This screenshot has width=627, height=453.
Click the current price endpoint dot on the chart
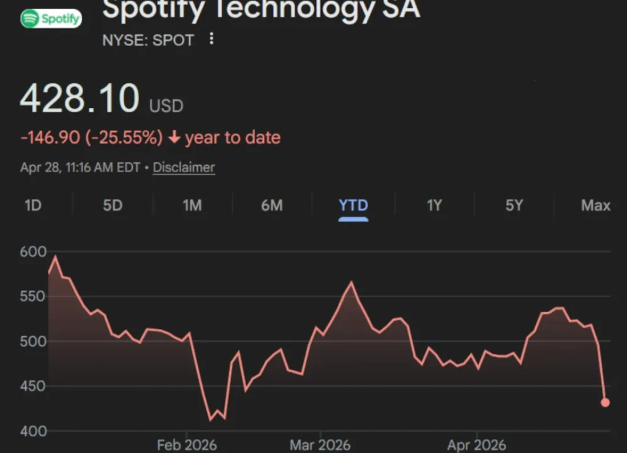click(606, 401)
